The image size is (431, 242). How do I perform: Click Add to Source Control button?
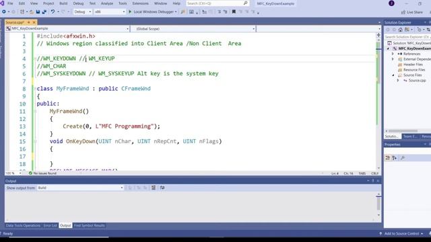point(401,233)
